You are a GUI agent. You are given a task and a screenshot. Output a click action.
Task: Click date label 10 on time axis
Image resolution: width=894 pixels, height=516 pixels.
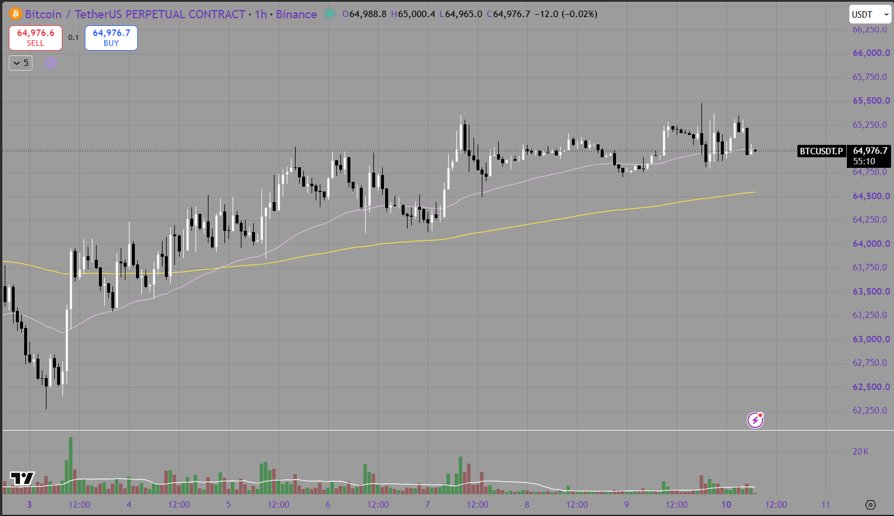pos(726,505)
